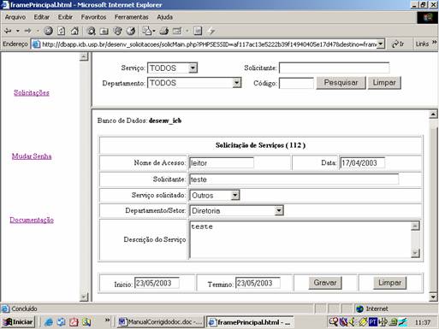Click the Pesquisar button

click(341, 83)
